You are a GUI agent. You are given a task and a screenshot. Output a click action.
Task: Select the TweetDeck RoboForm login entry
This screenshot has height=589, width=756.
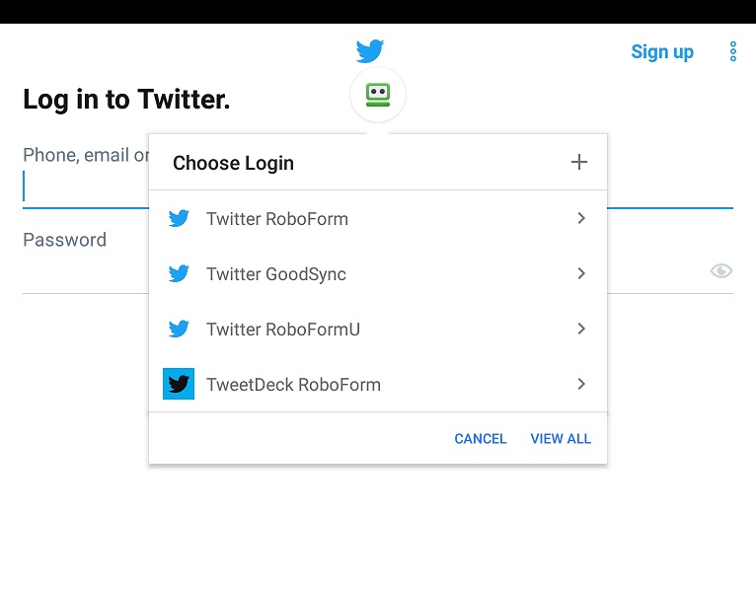tap(378, 384)
